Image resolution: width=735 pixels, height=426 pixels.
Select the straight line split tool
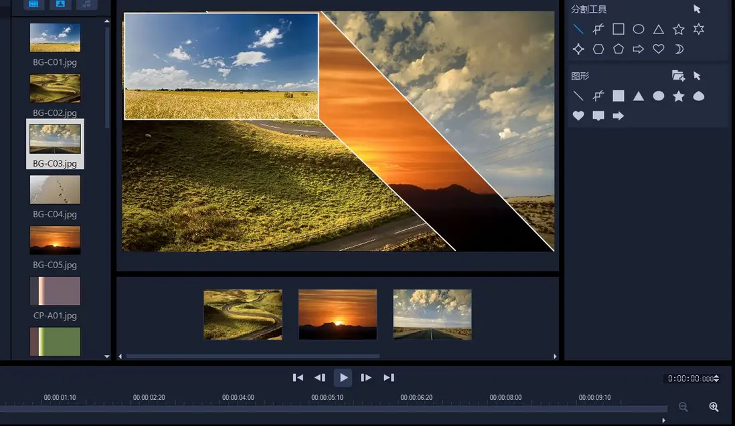pos(578,29)
